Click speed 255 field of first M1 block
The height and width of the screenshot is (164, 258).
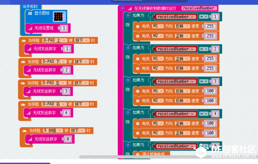(210, 26)
